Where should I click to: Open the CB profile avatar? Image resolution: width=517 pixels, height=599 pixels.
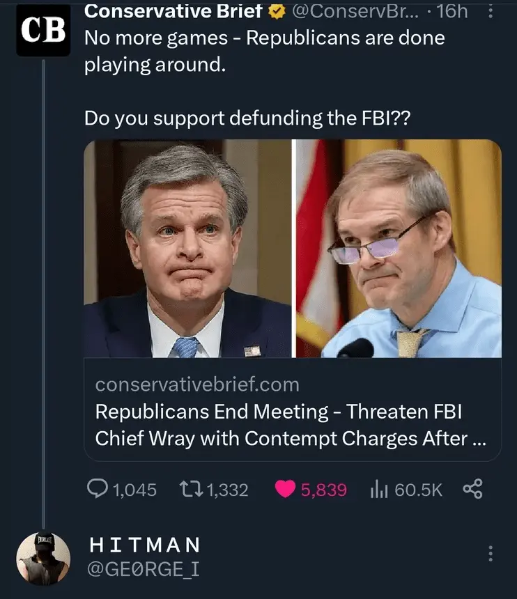click(x=43, y=29)
